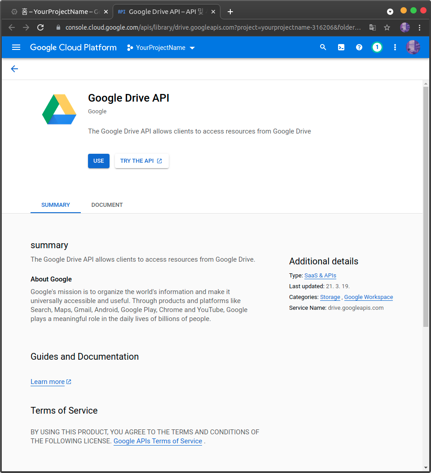
Task: Click the green maximize window button
Action: tap(413, 10)
